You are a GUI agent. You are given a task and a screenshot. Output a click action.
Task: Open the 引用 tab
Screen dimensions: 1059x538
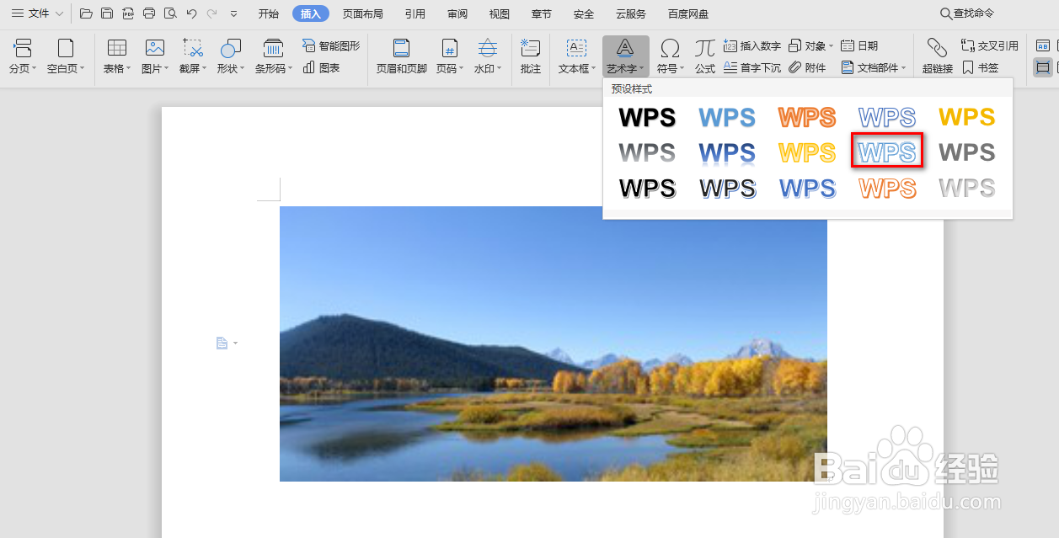tap(415, 13)
